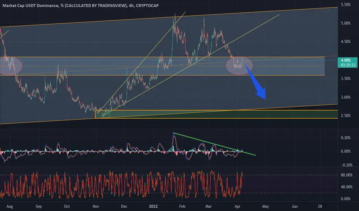Click the Sep label on time axis
The image size is (359, 211).
pos(39,206)
